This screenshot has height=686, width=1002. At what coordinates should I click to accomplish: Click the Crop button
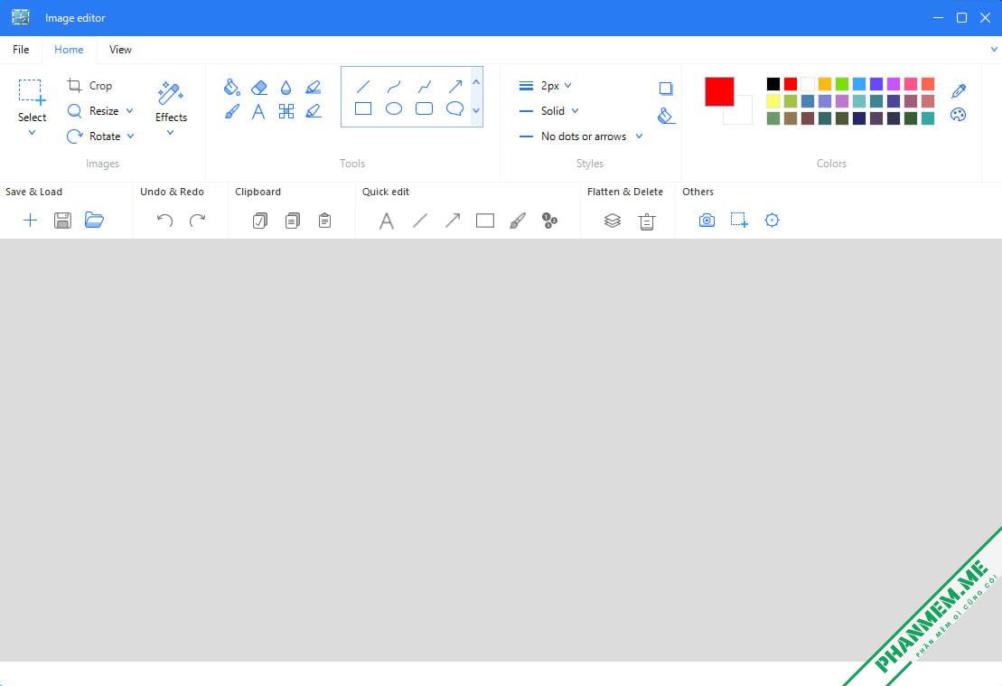[x=90, y=86]
